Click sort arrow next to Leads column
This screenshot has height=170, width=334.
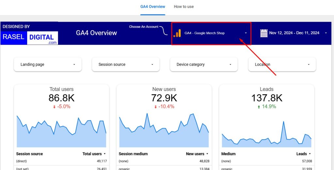[310, 154]
